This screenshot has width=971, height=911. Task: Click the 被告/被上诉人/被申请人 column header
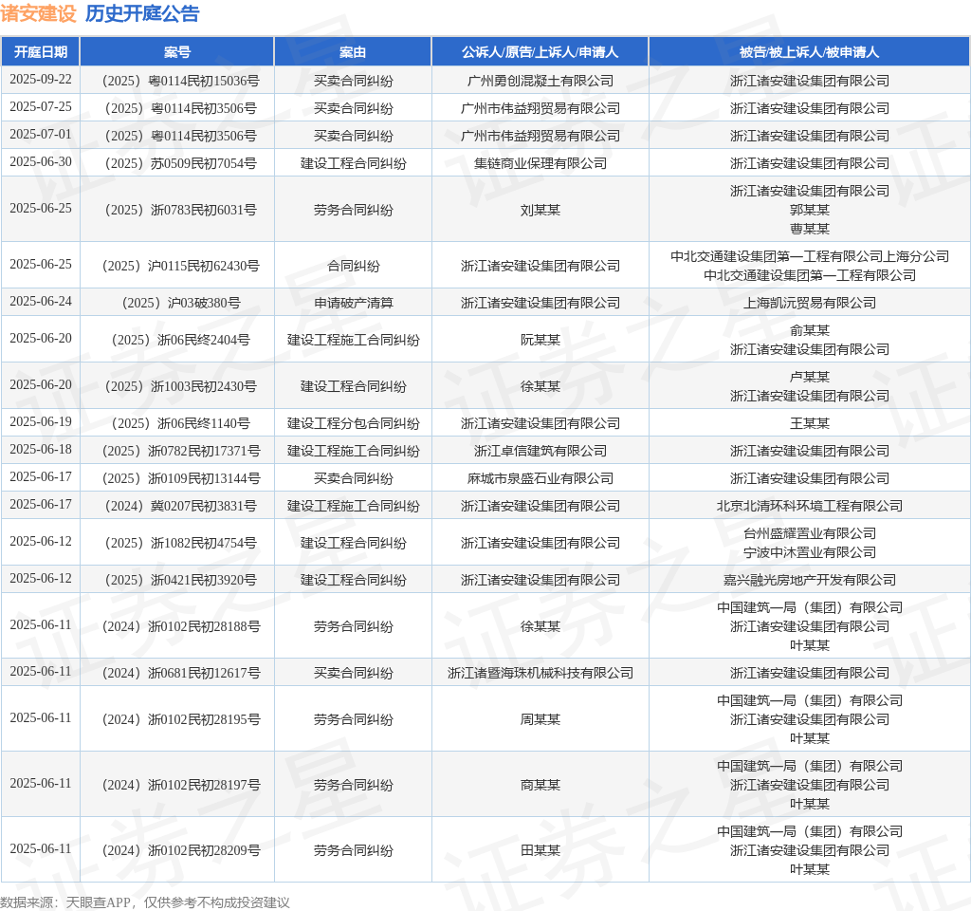pyautogui.click(x=810, y=52)
